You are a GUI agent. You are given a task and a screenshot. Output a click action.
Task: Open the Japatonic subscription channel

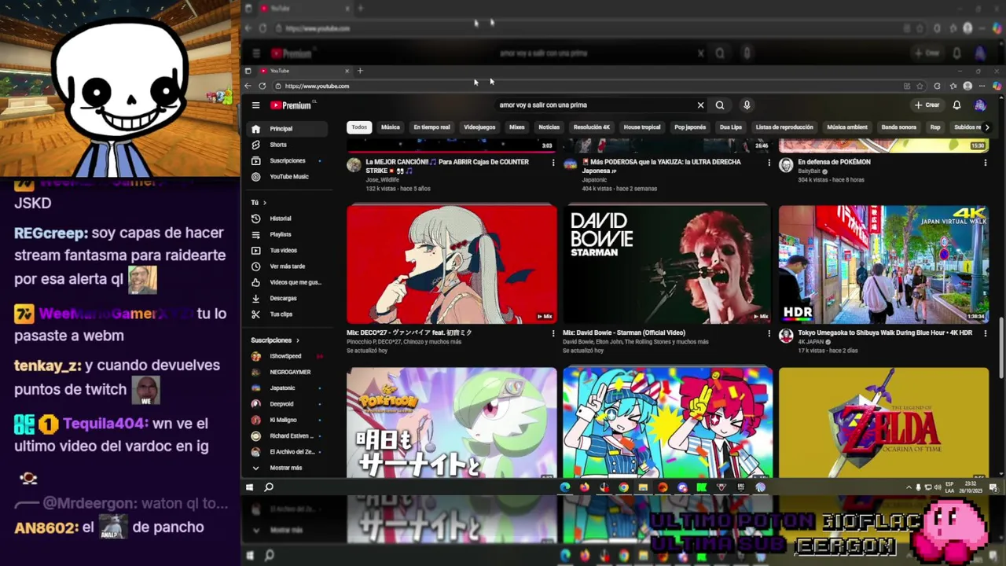coord(288,388)
